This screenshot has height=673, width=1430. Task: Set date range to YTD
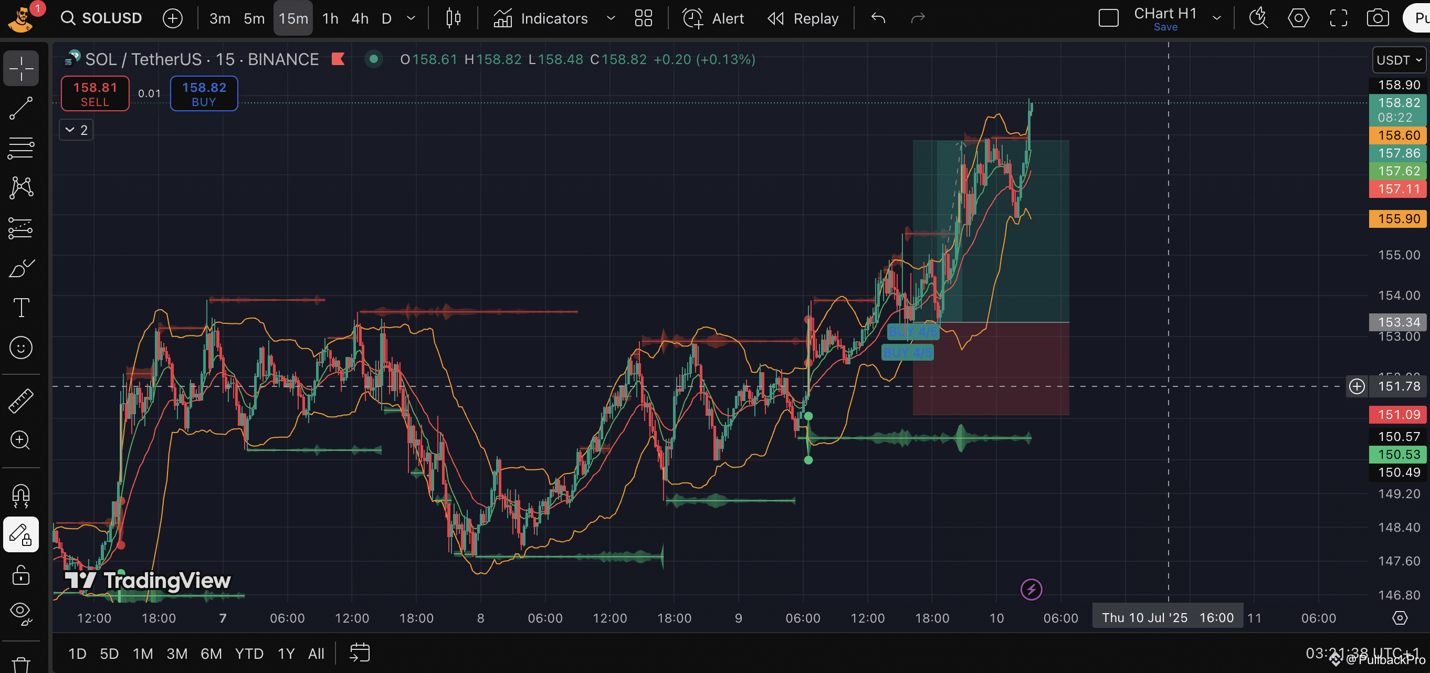[249, 654]
